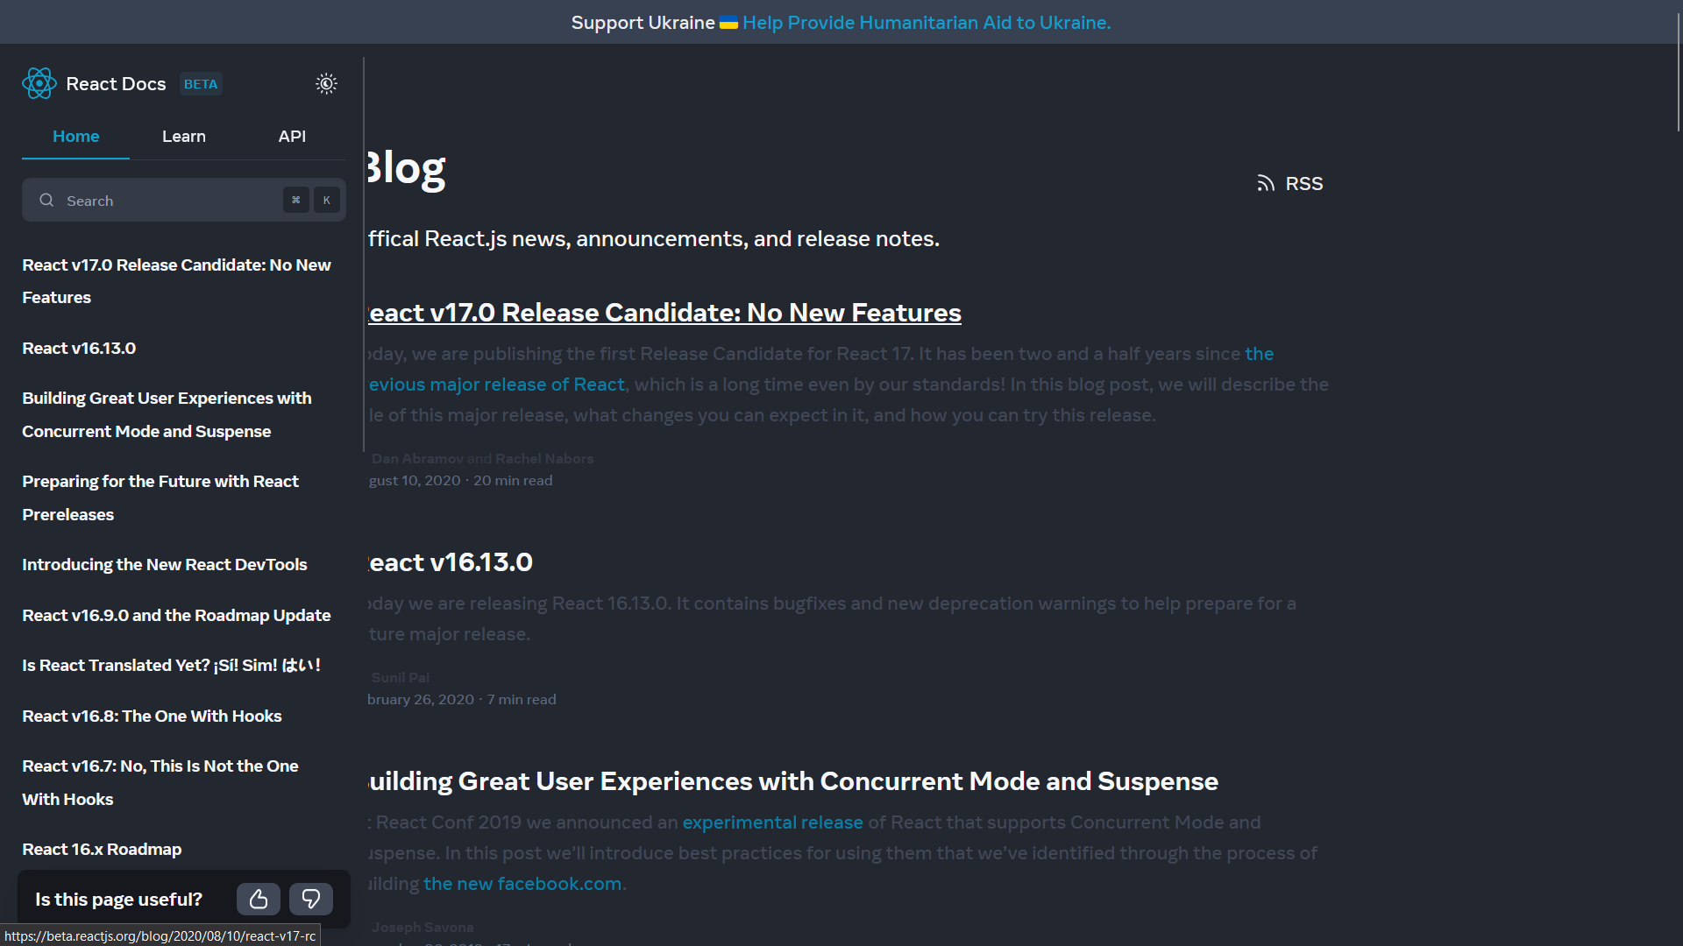Focus the Search input field
The image size is (1683, 946).
184,200
